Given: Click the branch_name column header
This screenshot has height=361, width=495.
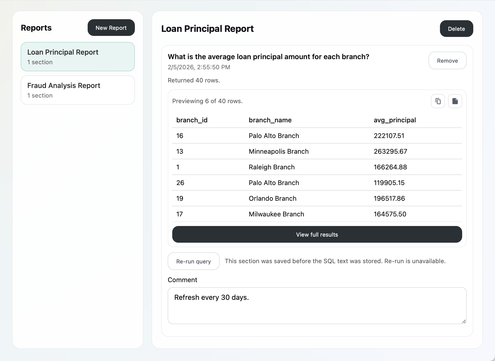Looking at the screenshot, I should pyautogui.click(x=270, y=120).
